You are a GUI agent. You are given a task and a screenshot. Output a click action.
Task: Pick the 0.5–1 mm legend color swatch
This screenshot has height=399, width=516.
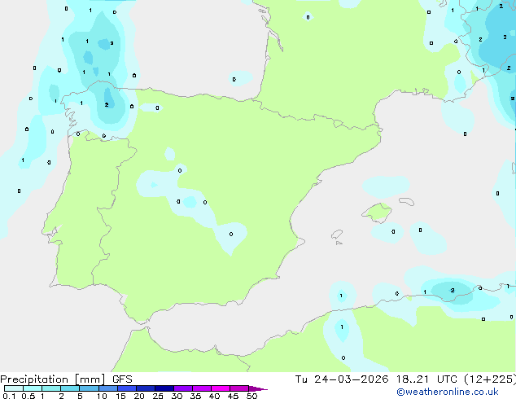(x=33, y=388)
